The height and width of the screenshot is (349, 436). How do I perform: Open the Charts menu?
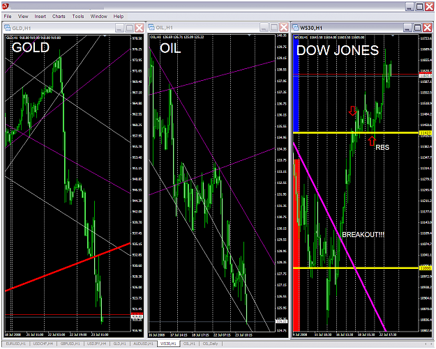(59, 17)
